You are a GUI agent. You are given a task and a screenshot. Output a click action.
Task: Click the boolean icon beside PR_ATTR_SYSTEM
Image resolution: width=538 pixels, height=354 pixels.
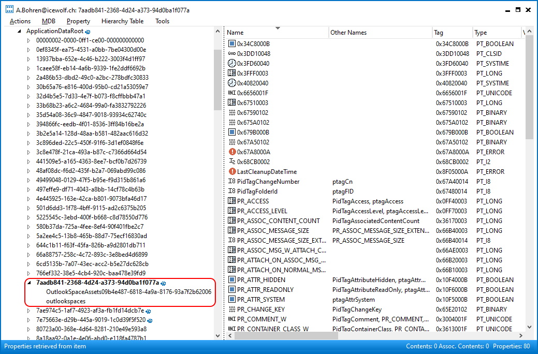232,299
